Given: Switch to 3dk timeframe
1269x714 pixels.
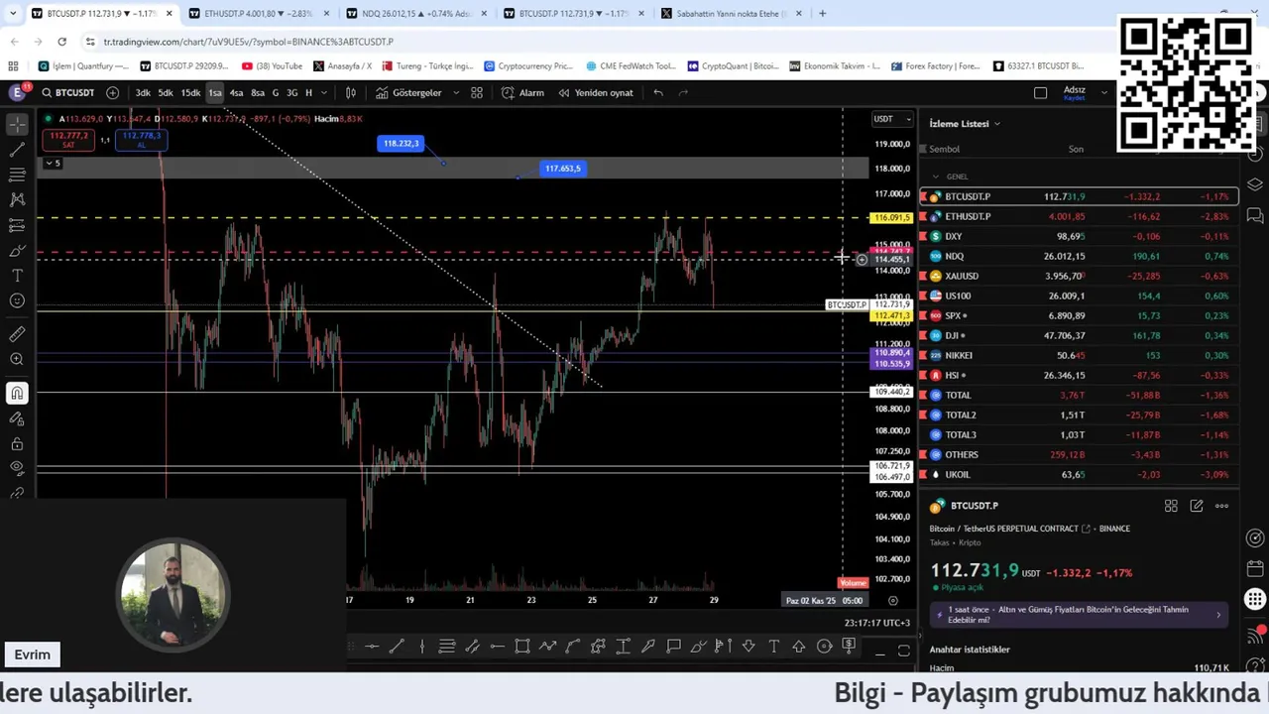Looking at the screenshot, I should [143, 92].
